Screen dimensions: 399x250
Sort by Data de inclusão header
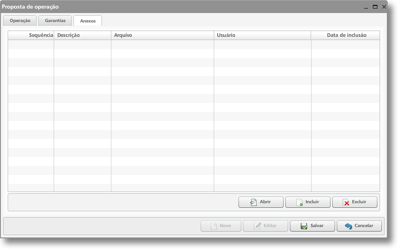(x=345, y=35)
